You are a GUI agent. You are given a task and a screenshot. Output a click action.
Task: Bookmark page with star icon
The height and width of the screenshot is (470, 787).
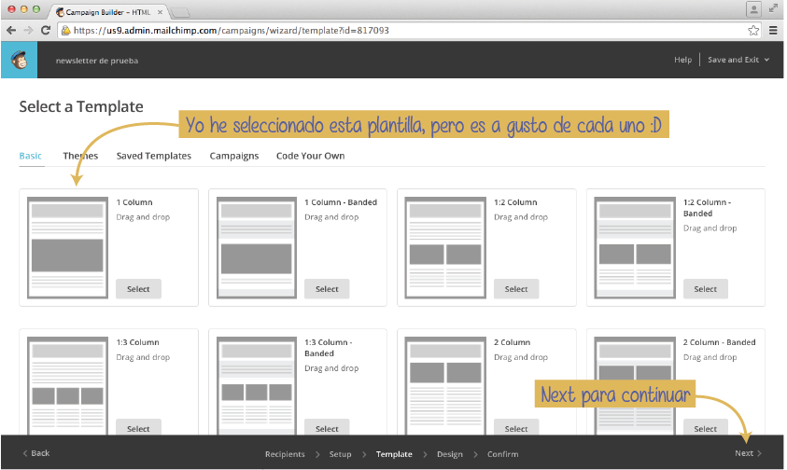coord(752,31)
